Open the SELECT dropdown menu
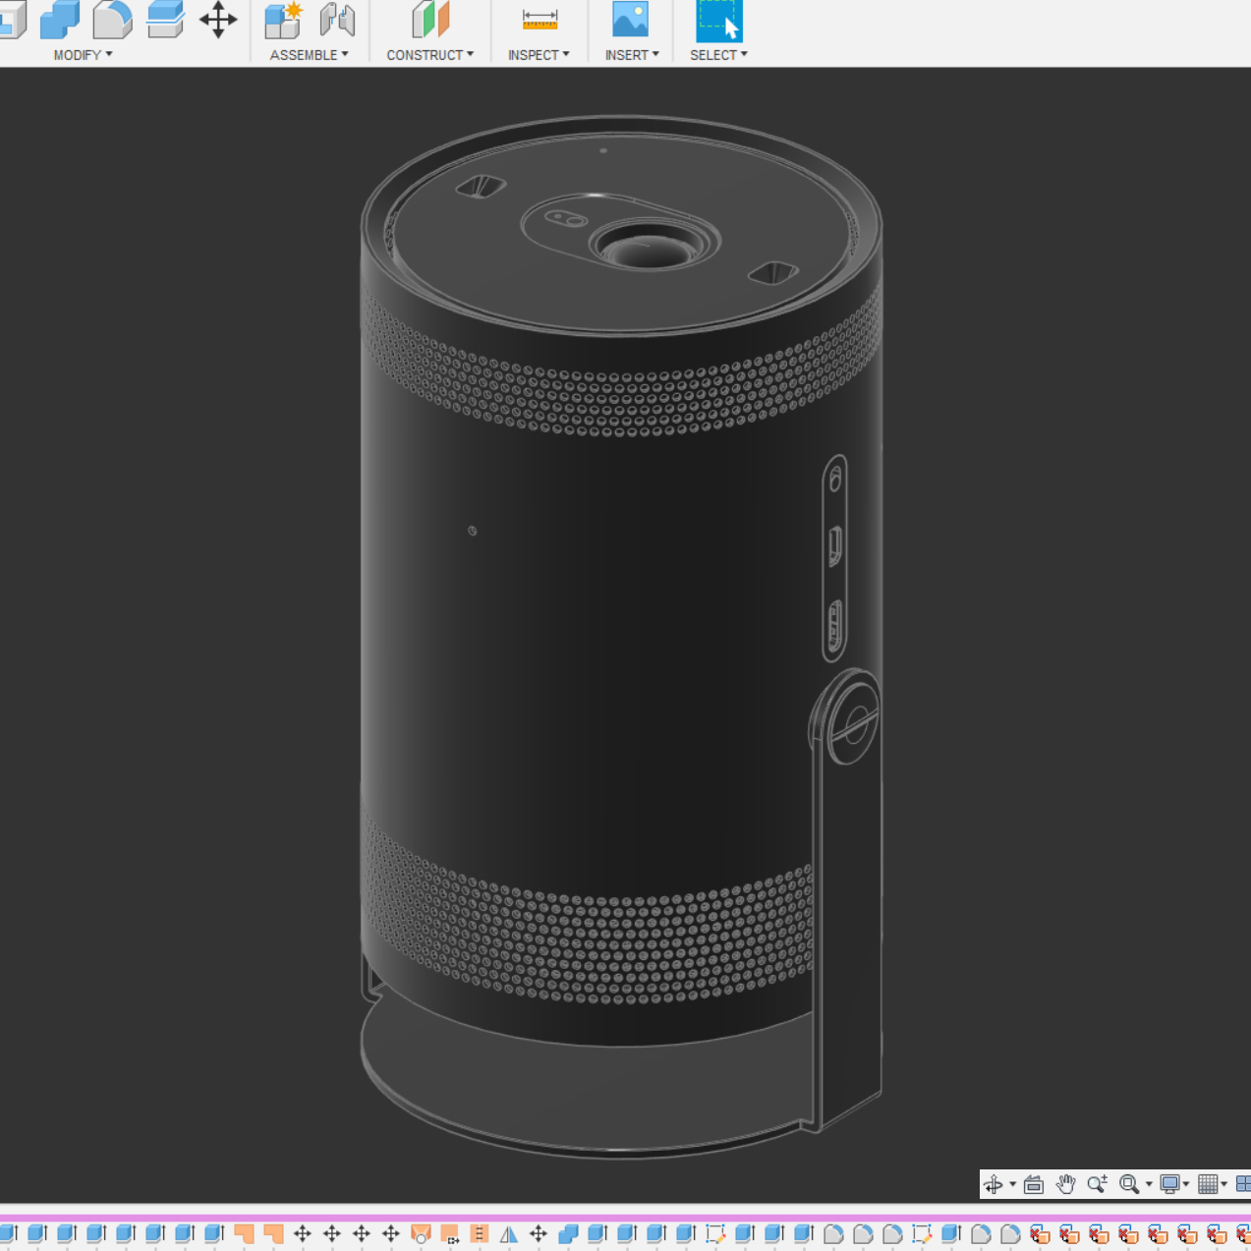Viewport: 1251px width, 1251px height. click(x=718, y=55)
